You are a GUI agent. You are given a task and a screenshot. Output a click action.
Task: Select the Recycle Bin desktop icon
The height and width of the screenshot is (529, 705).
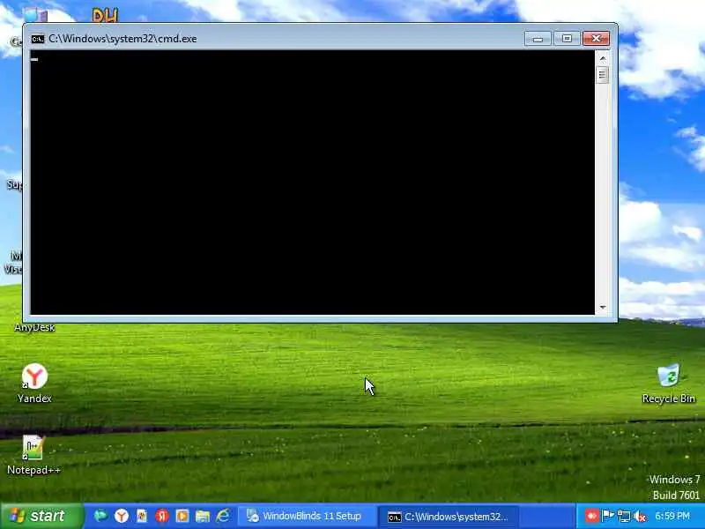[669, 384]
